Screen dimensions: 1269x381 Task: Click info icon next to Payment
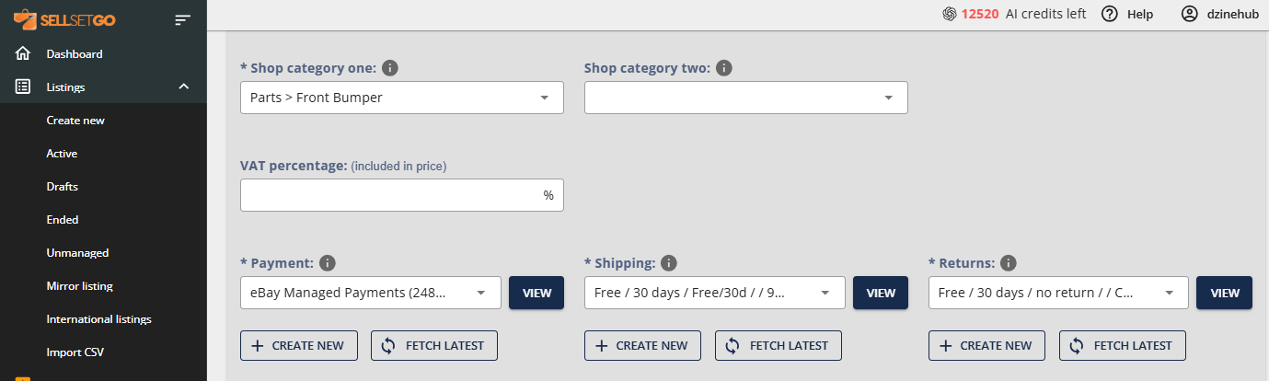[x=327, y=263]
